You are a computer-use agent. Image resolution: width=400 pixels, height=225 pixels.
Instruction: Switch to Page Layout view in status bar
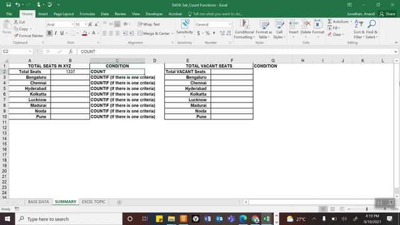point(332,209)
